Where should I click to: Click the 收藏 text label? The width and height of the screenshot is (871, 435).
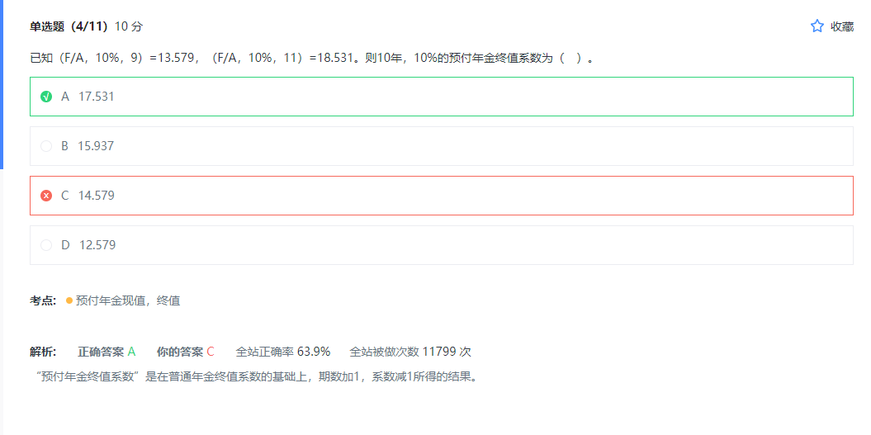click(x=842, y=26)
